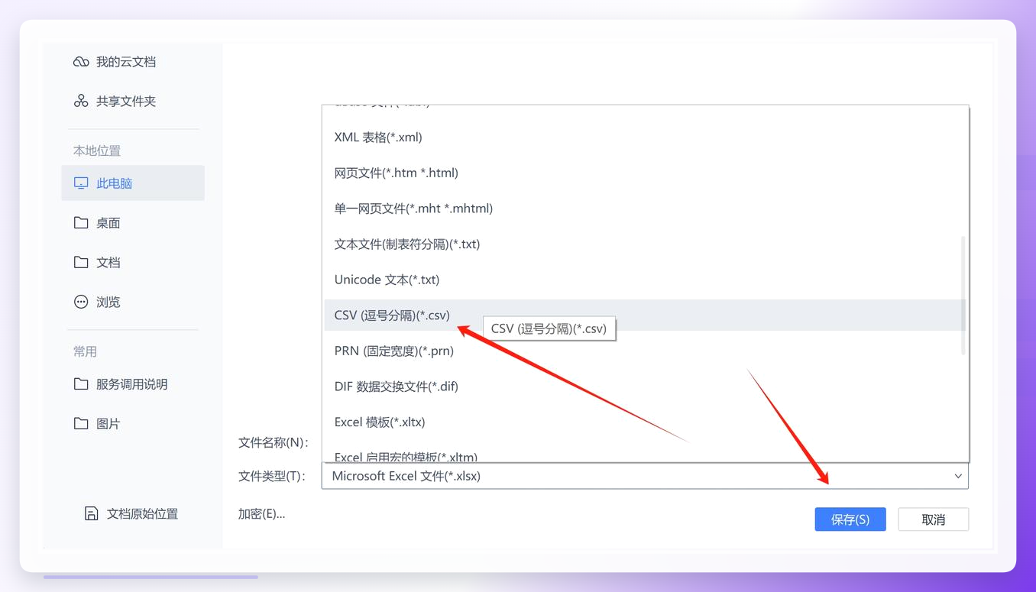Click the folder icon beside 服务调用说明
This screenshot has width=1036, height=592.
81,383
